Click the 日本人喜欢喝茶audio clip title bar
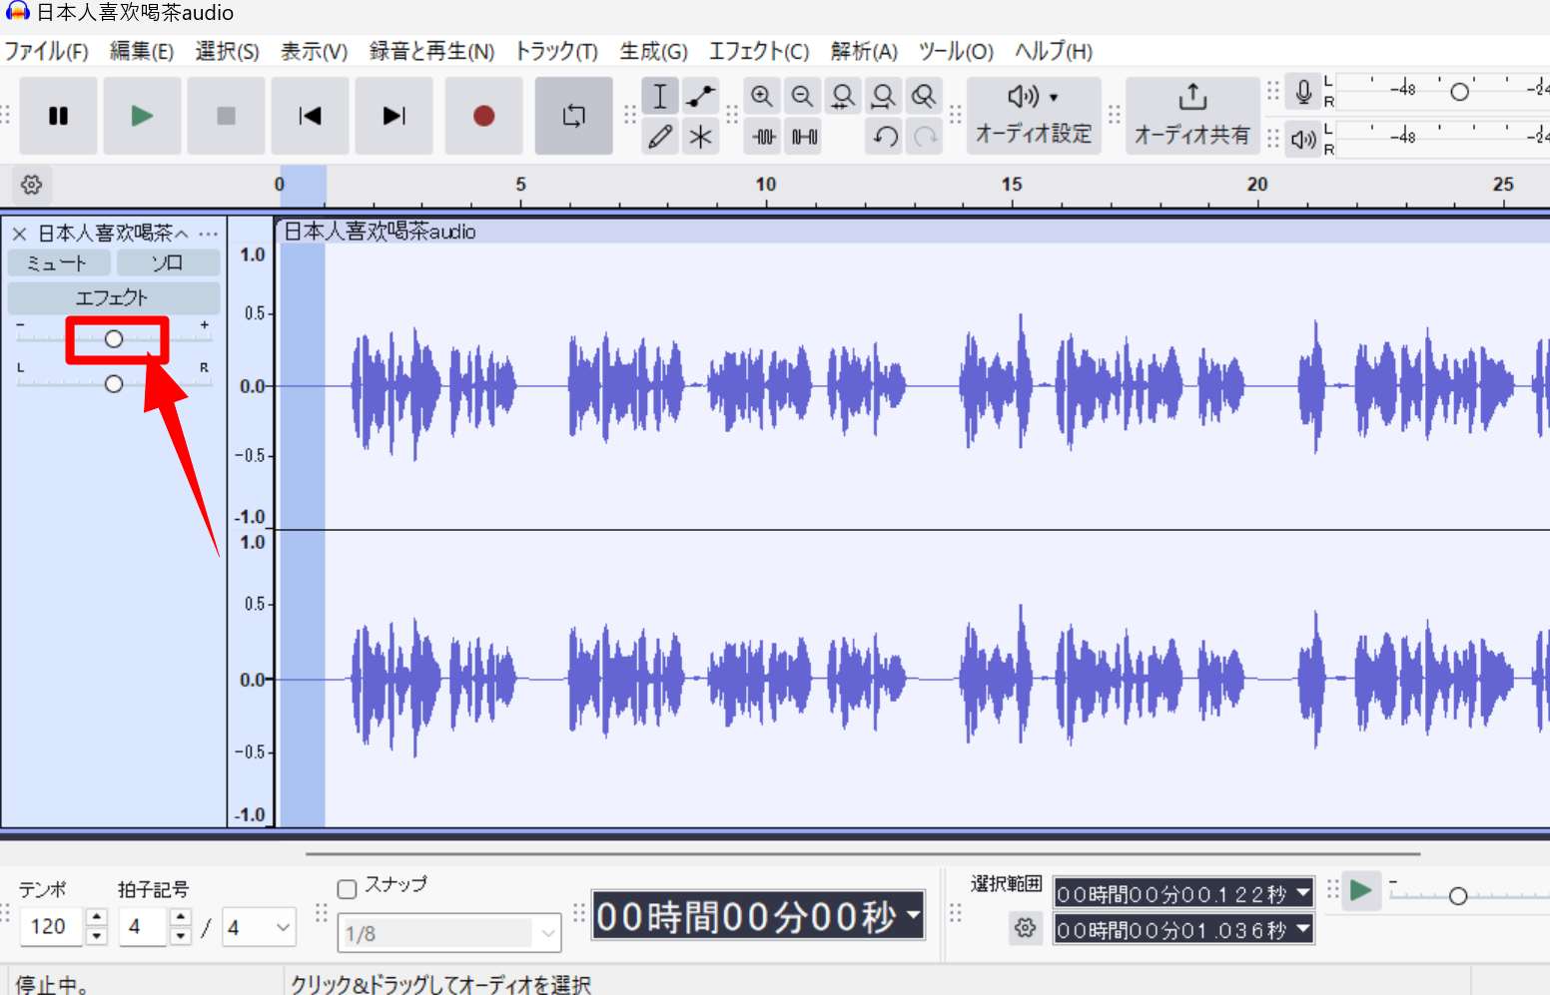This screenshot has width=1550, height=995. [x=913, y=231]
